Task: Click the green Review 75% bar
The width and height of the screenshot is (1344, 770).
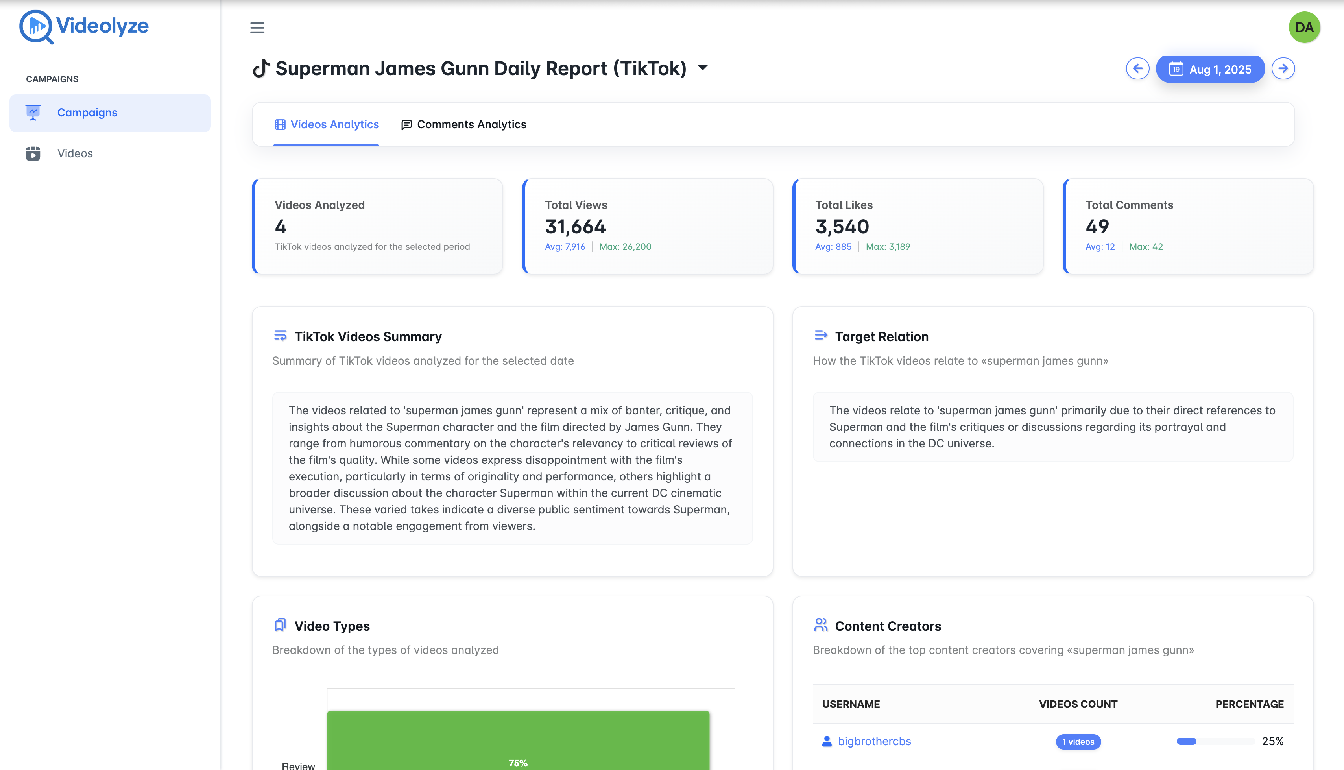Action: point(518,740)
